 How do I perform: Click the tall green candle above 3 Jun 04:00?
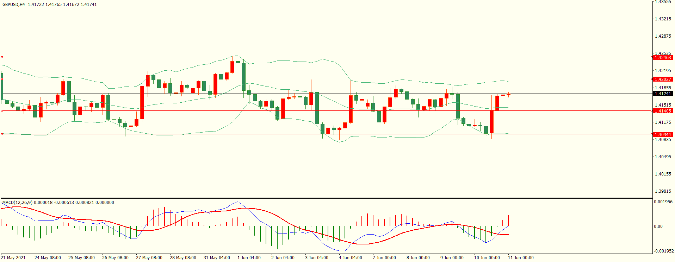coord(317,108)
